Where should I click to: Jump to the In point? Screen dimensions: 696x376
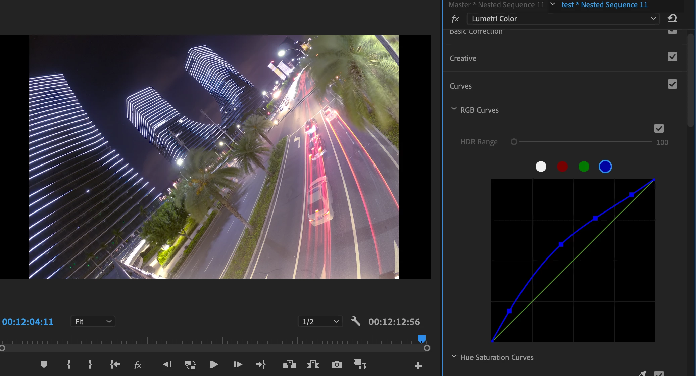pyautogui.click(x=115, y=365)
